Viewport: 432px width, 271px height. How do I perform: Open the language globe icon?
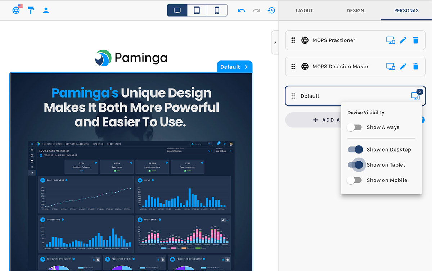coord(16,10)
